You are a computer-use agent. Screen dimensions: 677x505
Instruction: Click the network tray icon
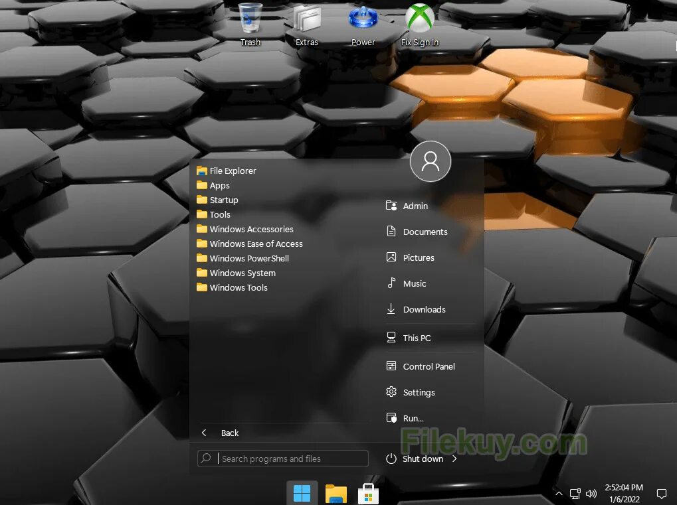coord(575,493)
